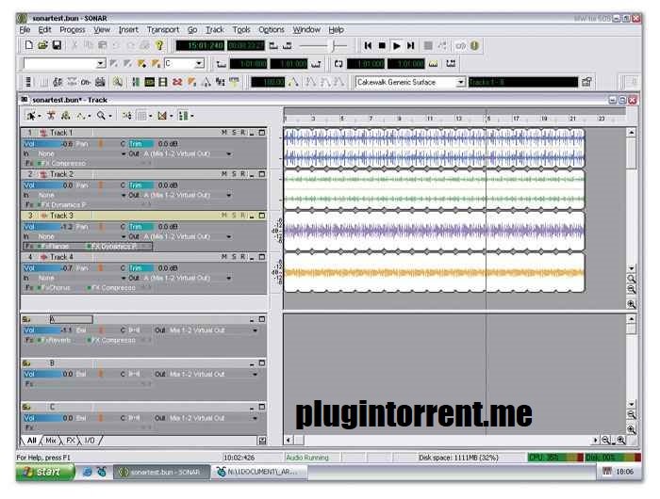Open the Cakewalk Generic Surface dropdown

[x=461, y=82]
